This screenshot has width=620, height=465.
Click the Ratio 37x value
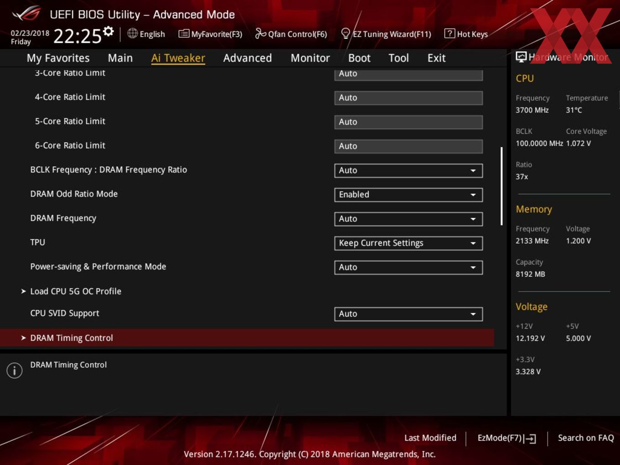coord(522,176)
